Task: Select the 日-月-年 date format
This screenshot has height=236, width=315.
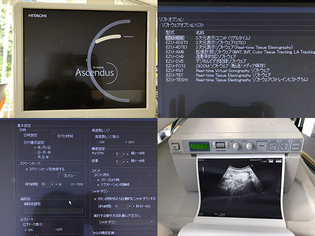Action: (42, 152)
